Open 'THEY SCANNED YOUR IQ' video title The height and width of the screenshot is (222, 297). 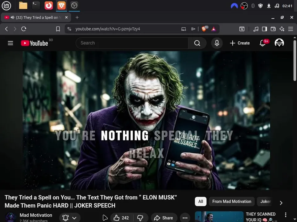coord(261,217)
